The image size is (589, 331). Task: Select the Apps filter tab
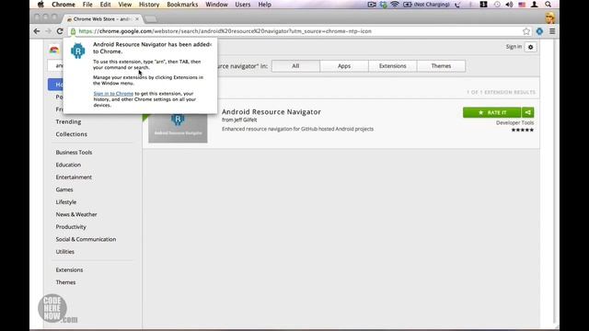pos(344,65)
